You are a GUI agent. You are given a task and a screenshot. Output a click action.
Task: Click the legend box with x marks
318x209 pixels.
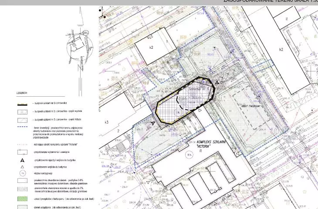point(22,152)
